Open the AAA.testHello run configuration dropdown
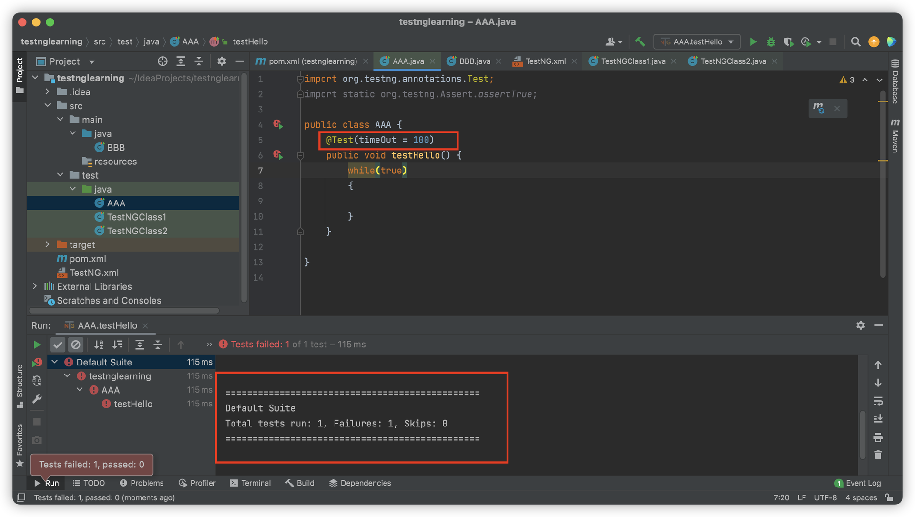Screen dimensions: 915x517 697,42
